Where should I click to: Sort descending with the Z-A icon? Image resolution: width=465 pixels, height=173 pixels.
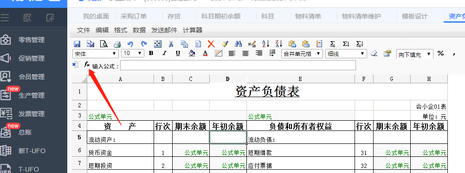tap(279, 44)
